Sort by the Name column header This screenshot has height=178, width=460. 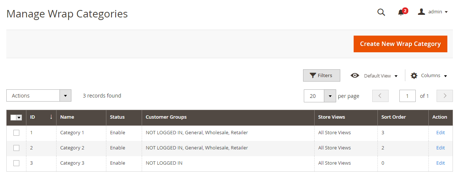(67, 117)
